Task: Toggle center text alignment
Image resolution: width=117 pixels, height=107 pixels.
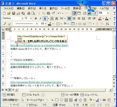Action: (74, 18)
